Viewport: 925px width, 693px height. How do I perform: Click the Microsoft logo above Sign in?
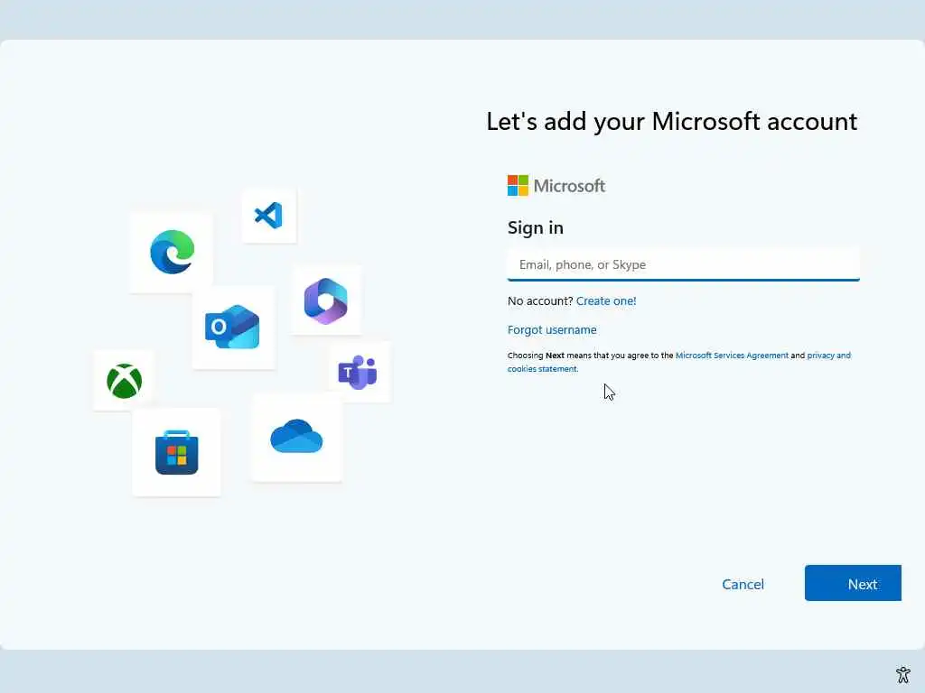[x=556, y=186]
